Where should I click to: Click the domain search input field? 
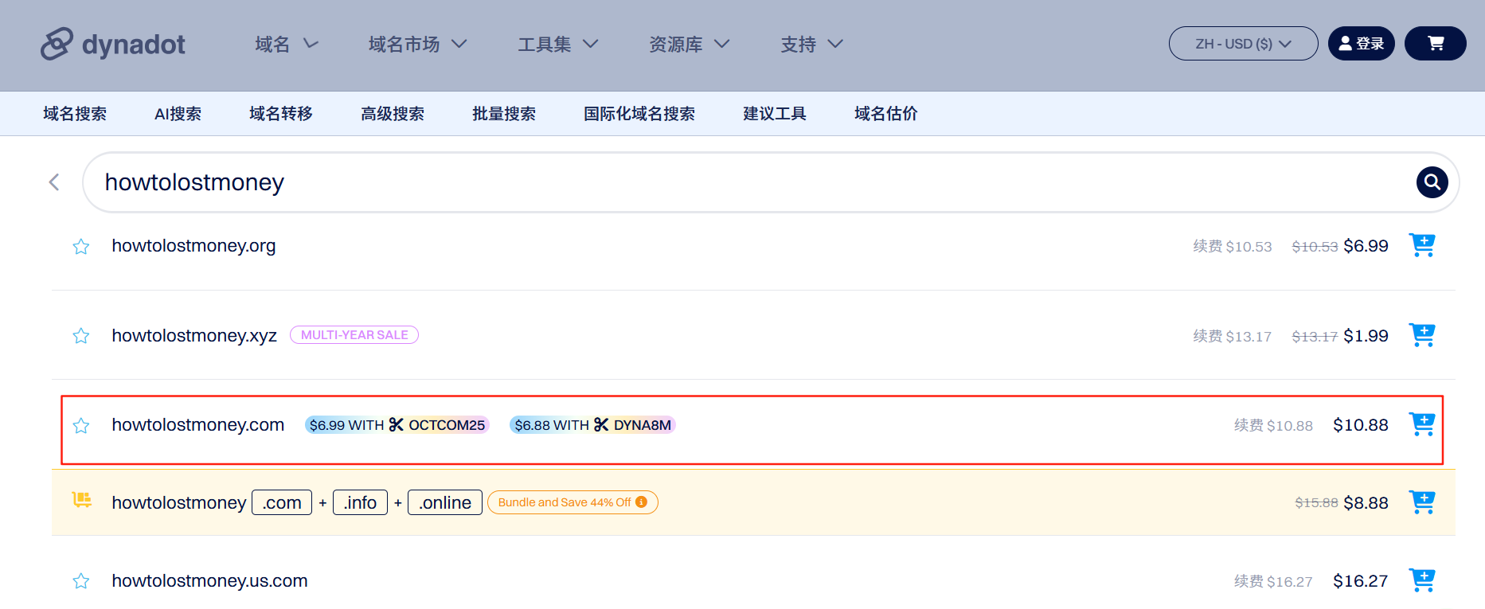coord(748,182)
